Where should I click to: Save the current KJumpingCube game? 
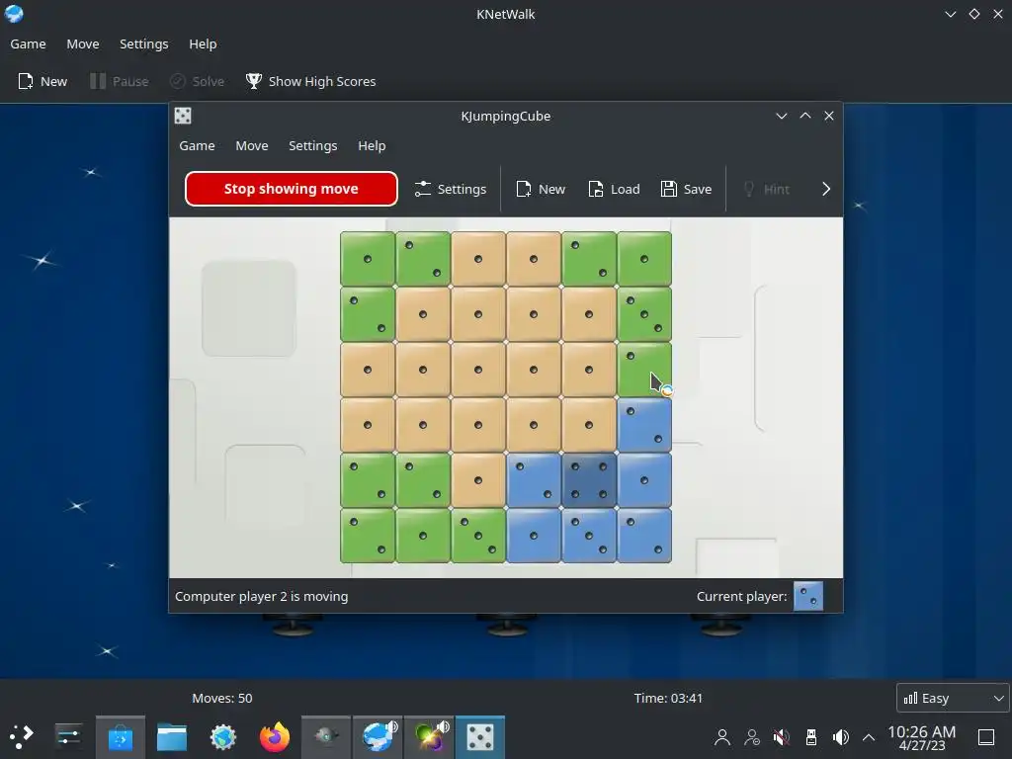coord(686,189)
